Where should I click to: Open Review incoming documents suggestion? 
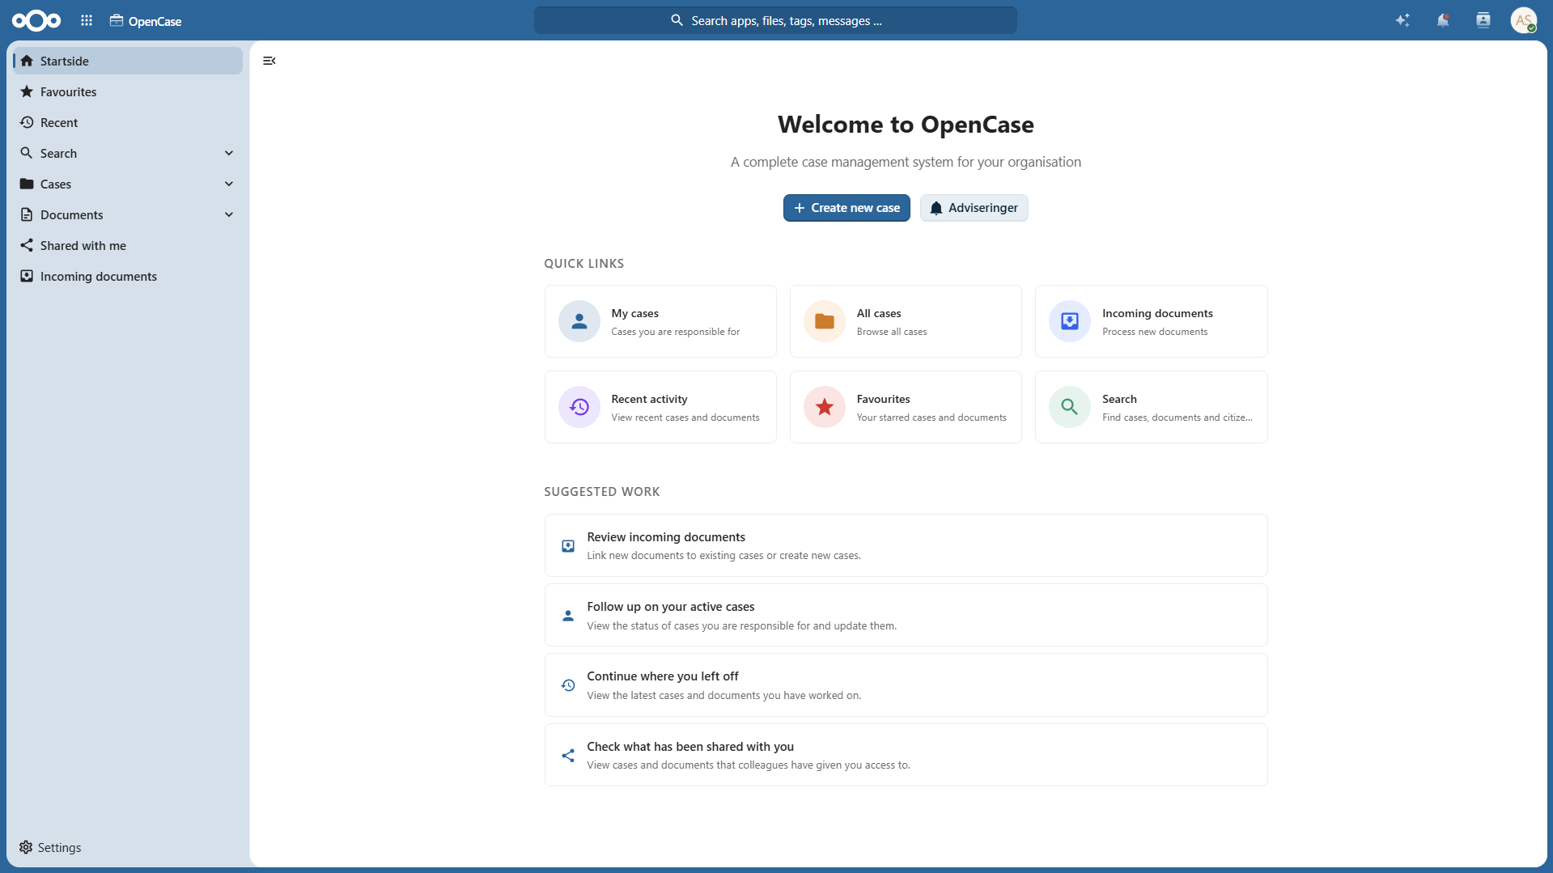(906, 545)
